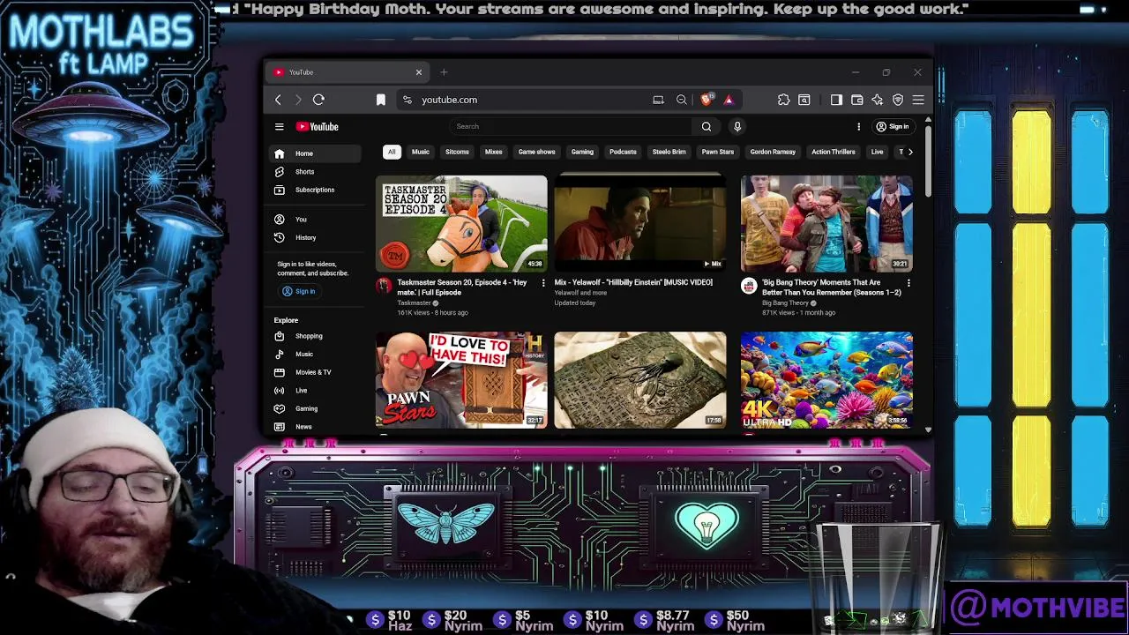Select the Pawn Stars filter chip

coord(718,152)
